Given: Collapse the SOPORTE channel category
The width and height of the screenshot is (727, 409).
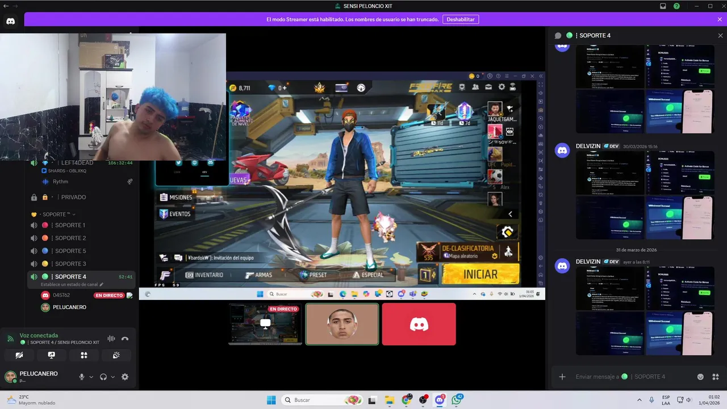Looking at the screenshot, I should tap(54, 214).
